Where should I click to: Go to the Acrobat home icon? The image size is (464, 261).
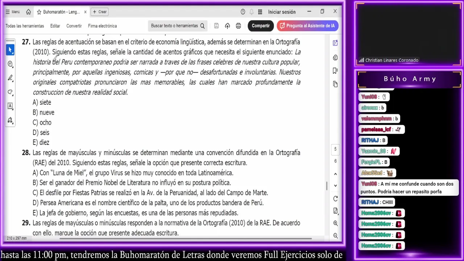pos(28,12)
